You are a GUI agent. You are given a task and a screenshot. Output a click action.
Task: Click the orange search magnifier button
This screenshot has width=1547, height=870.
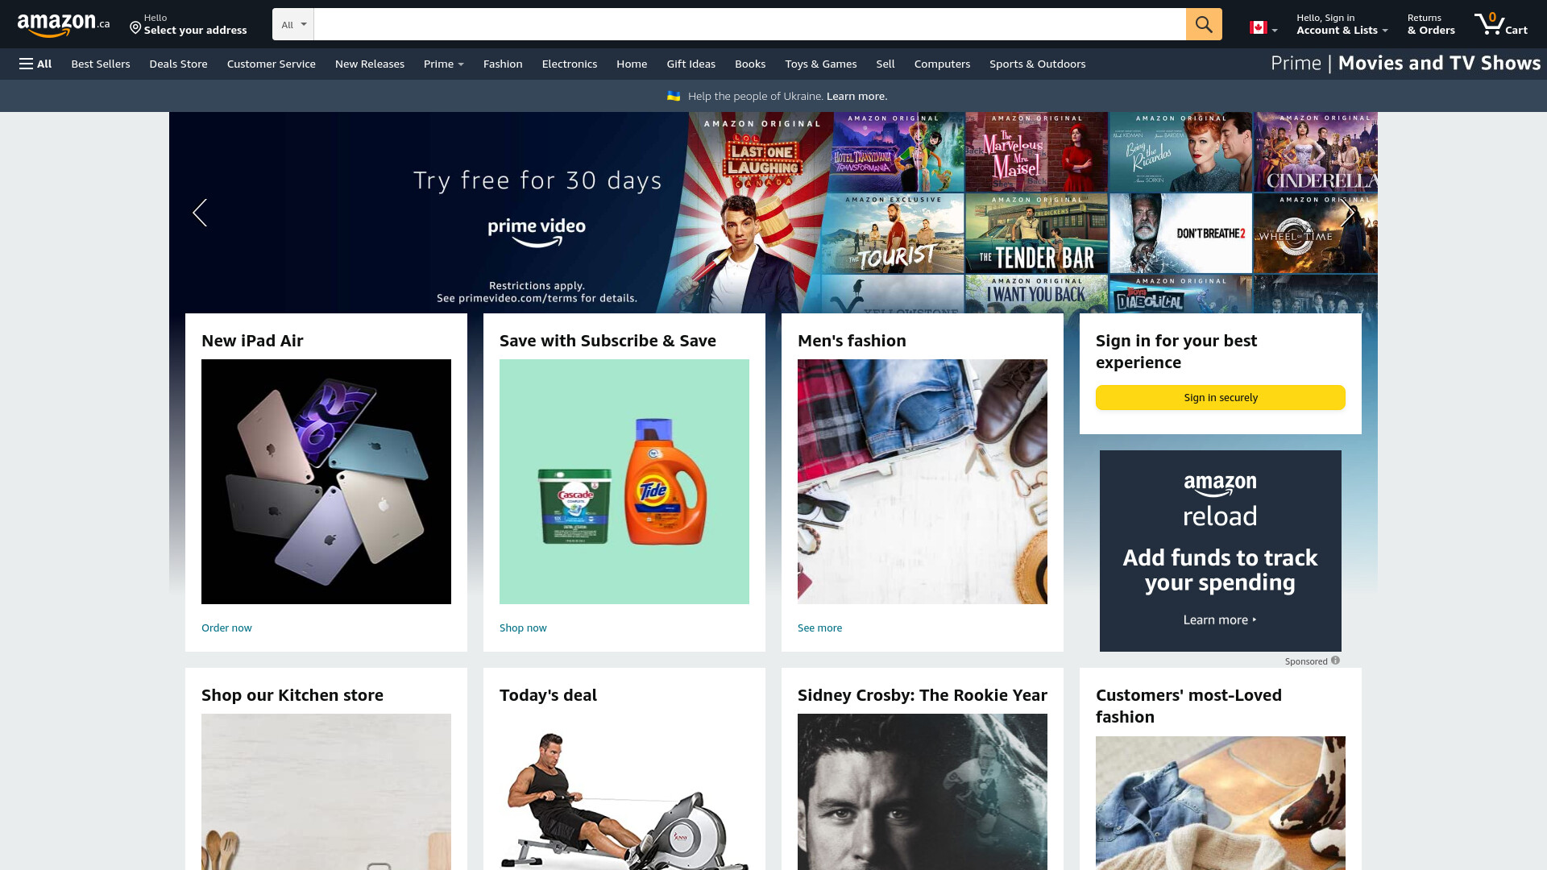[1204, 24]
